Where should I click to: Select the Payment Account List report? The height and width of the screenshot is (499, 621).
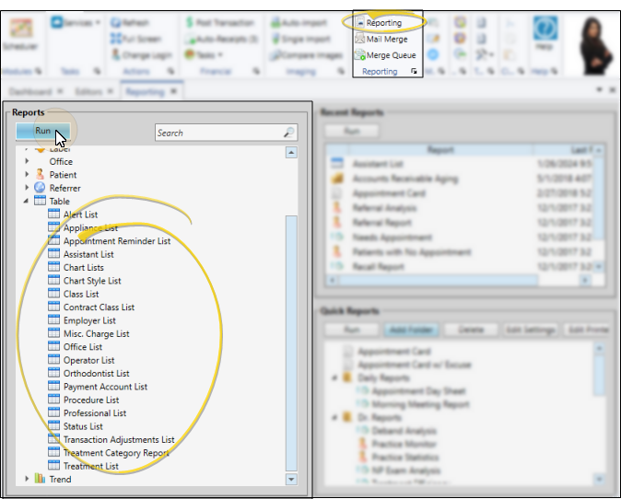[x=104, y=387]
